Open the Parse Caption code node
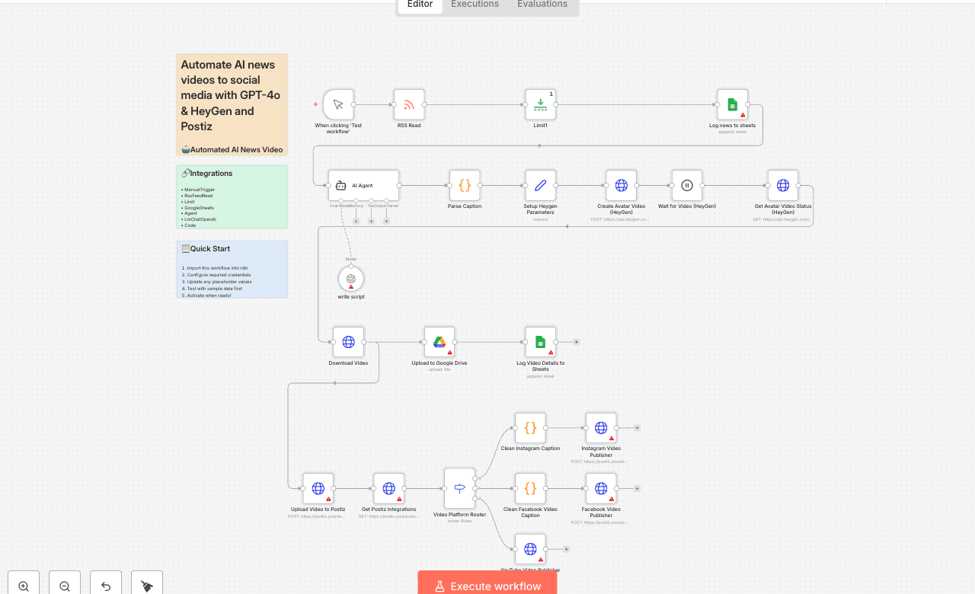The image size is (975, 594). coord(465,186)
